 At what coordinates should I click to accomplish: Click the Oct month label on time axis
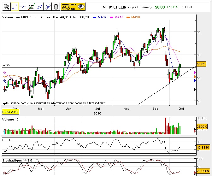tap(181, 109)
